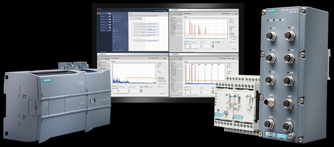Click Reset zoom in RUN: Monitoring window
The height and width of the screenshot is (147, 334).
click(234, 39)
